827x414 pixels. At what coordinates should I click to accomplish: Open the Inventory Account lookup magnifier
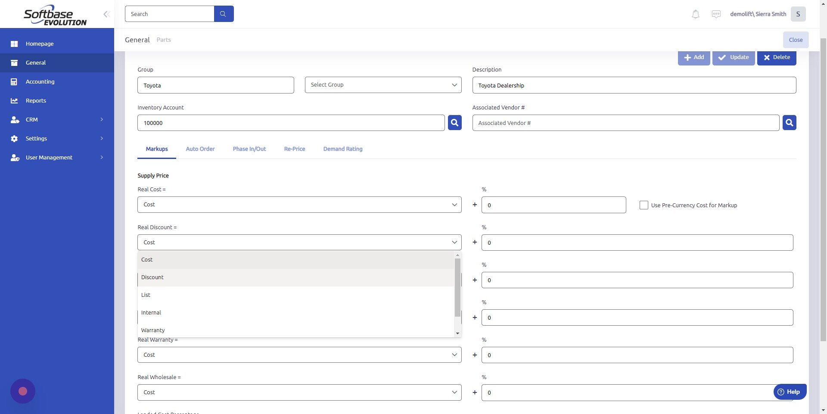point(454,122)
